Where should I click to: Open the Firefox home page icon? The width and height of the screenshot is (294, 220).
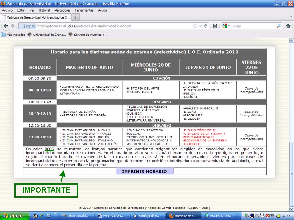point(288,26)
